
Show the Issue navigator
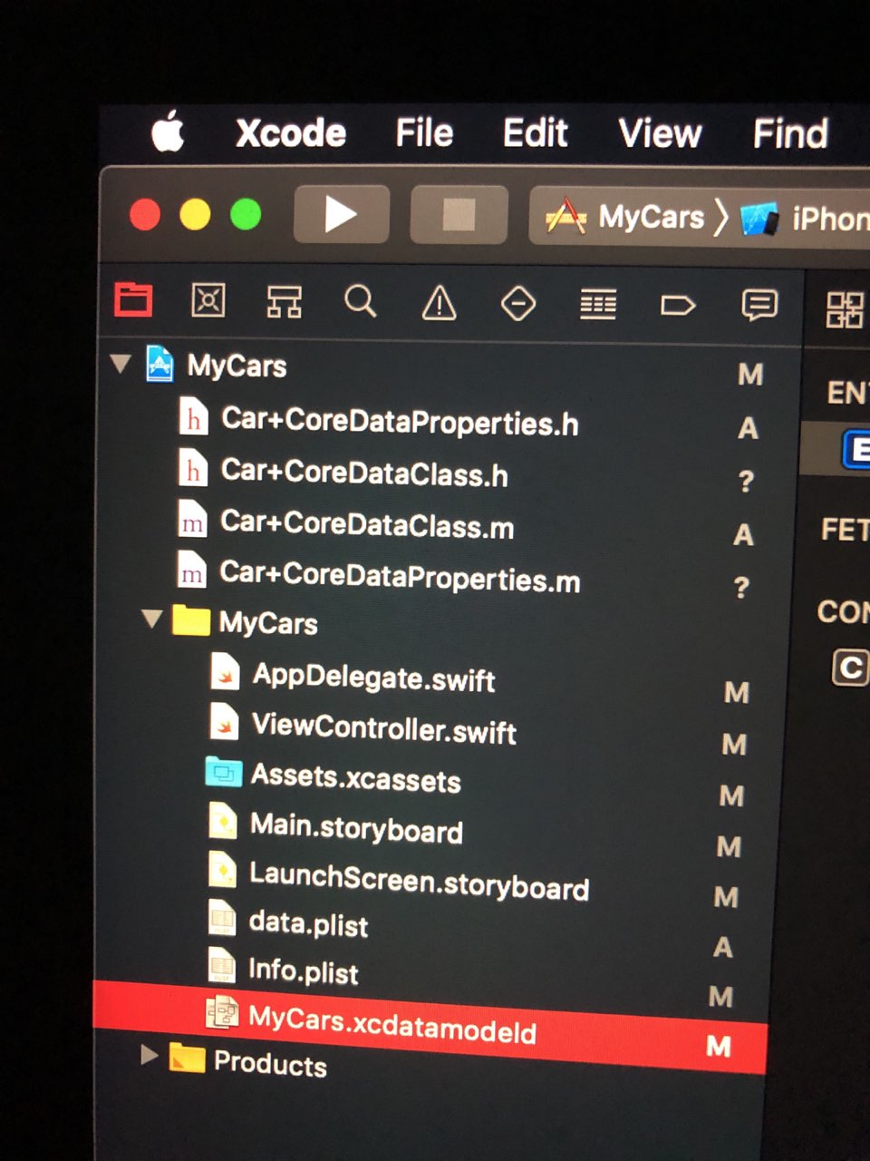[440, 303]
